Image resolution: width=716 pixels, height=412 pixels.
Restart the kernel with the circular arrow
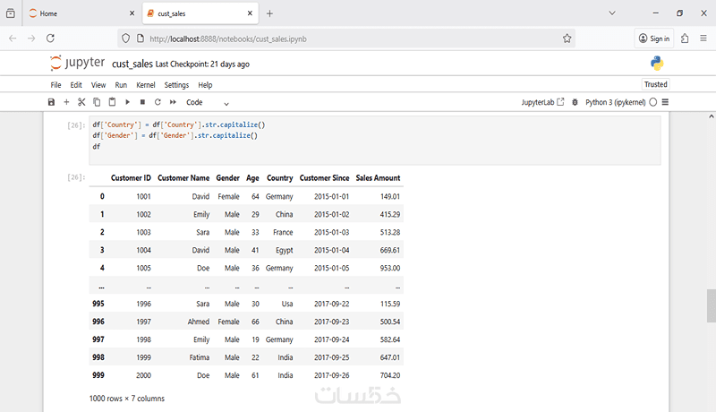click(x=158, y=102)
